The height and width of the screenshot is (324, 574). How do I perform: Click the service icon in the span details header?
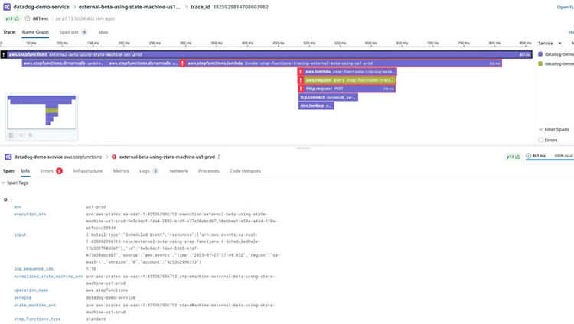point(8,157)
